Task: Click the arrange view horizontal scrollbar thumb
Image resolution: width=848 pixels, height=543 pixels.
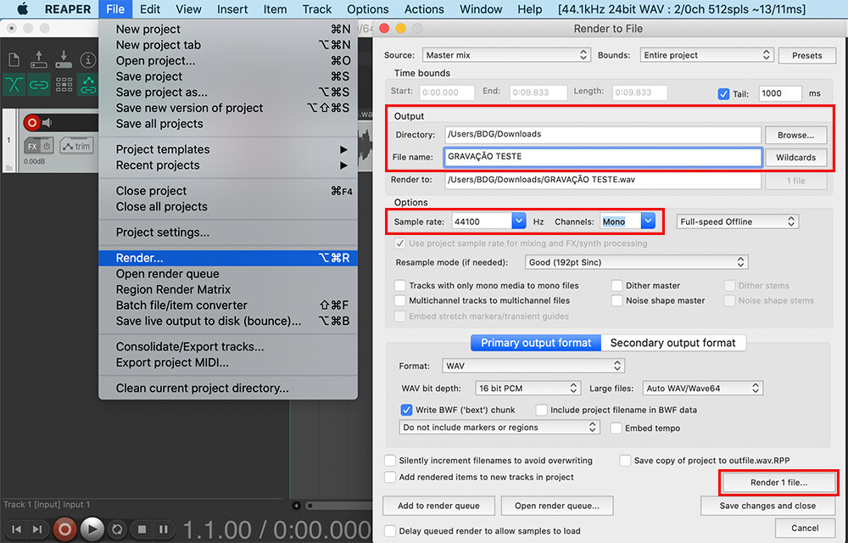Action: [338, 506]
